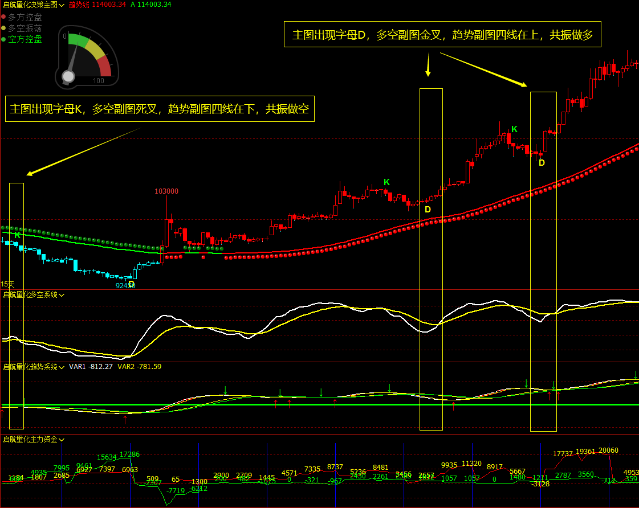
Task: Click the yellow dot beside 多空振荡
Action: tap(3, 28)
